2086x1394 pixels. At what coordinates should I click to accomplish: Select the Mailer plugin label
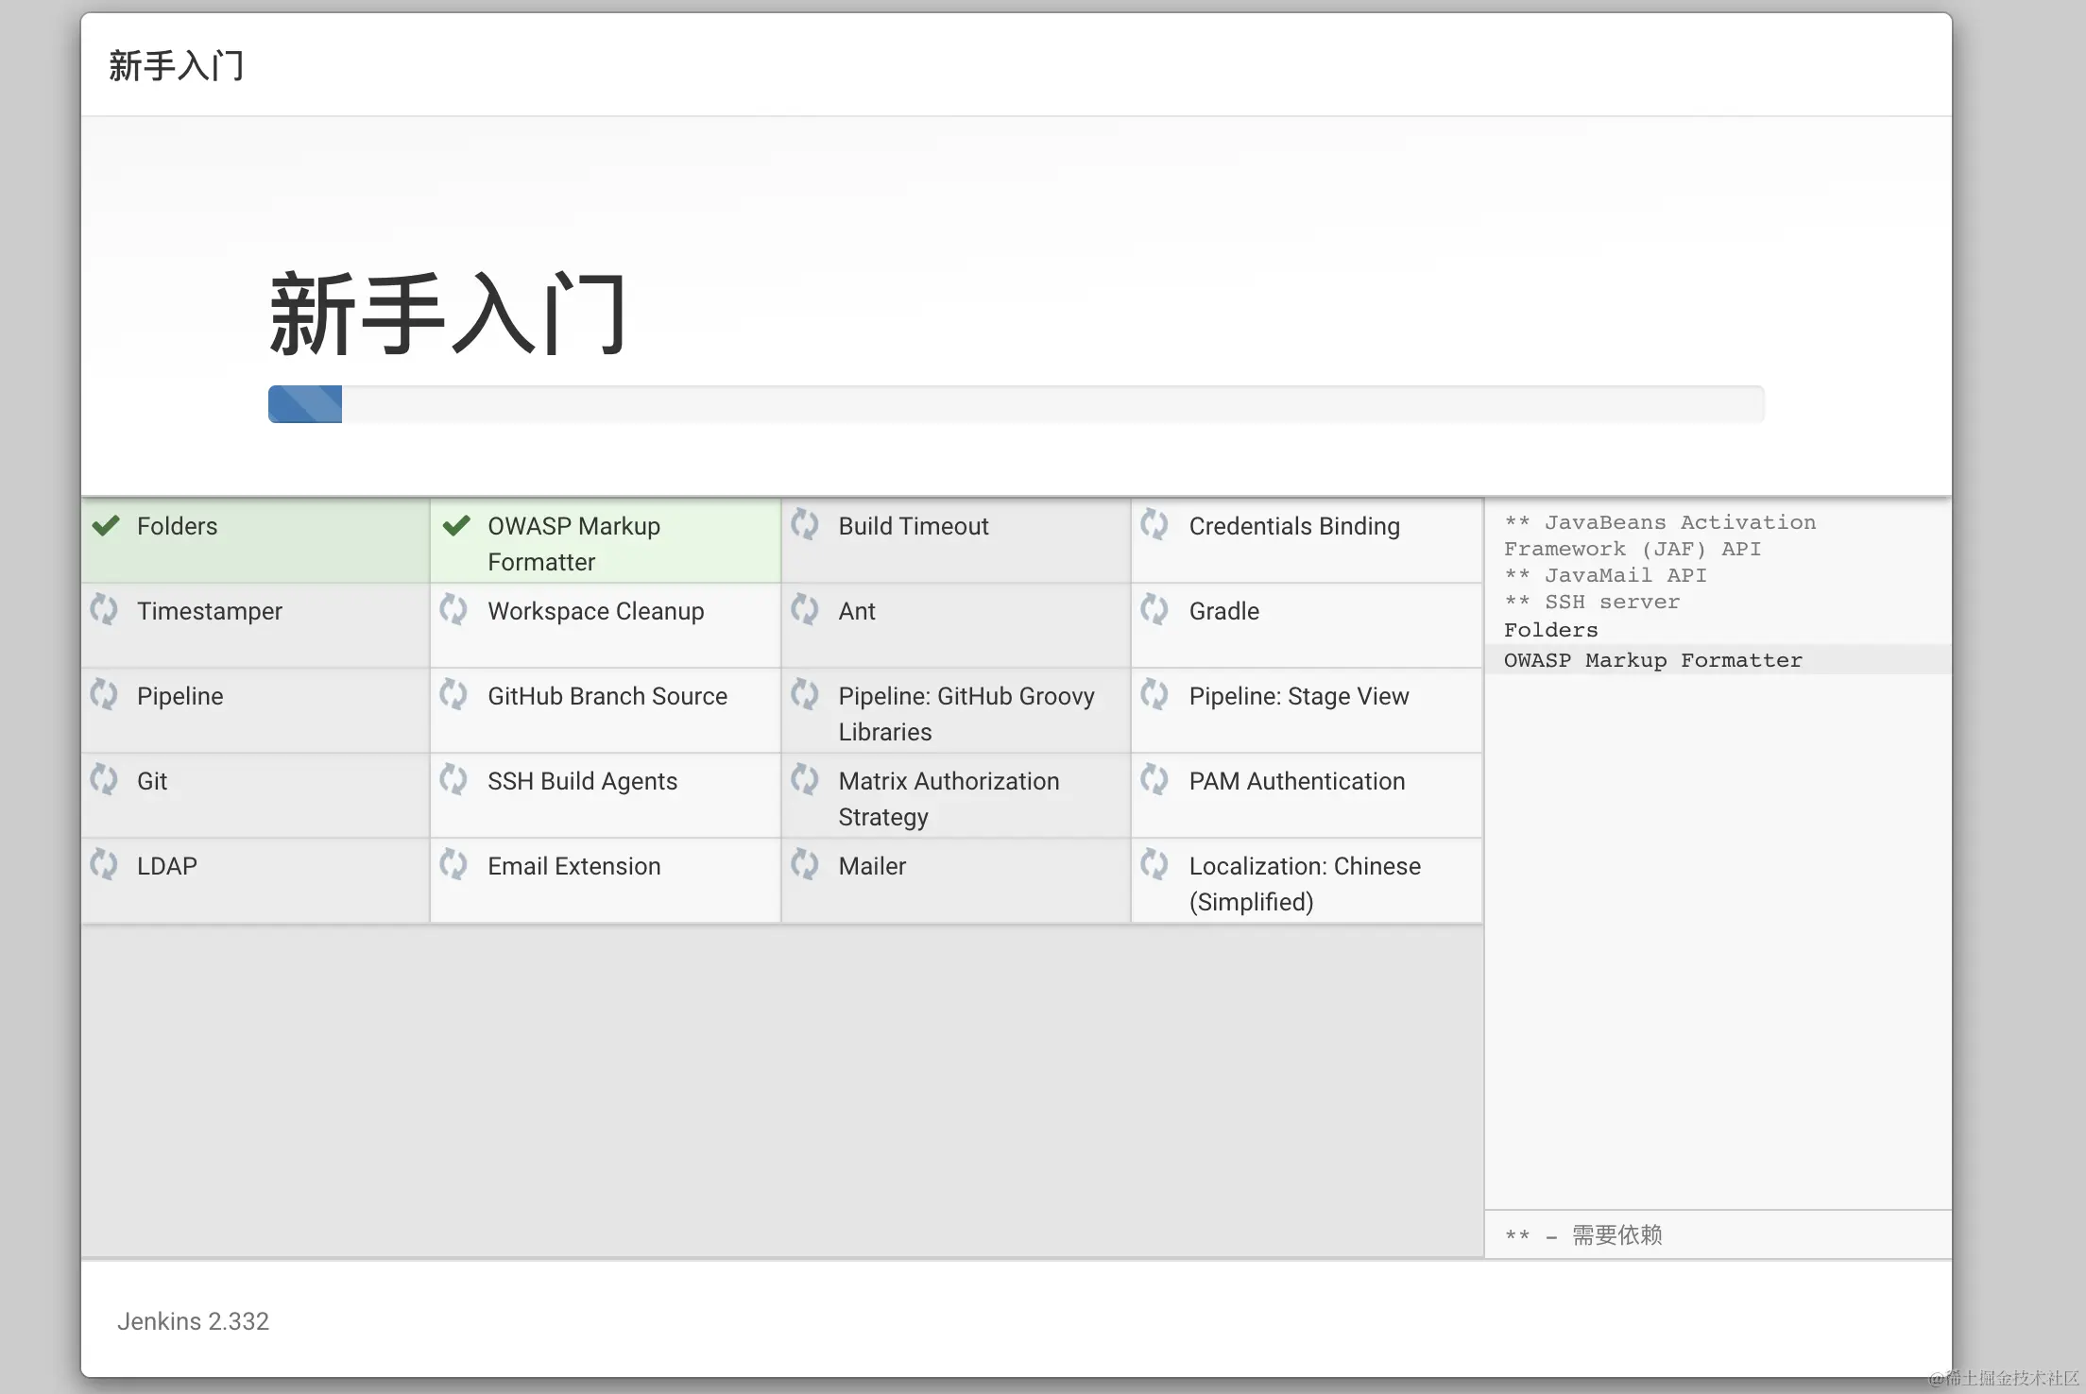point(872,866)
